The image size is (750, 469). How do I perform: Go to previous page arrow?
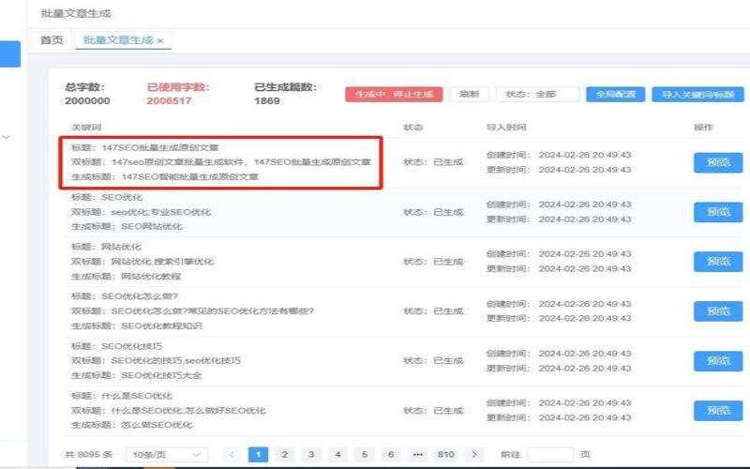click(232, 454)
